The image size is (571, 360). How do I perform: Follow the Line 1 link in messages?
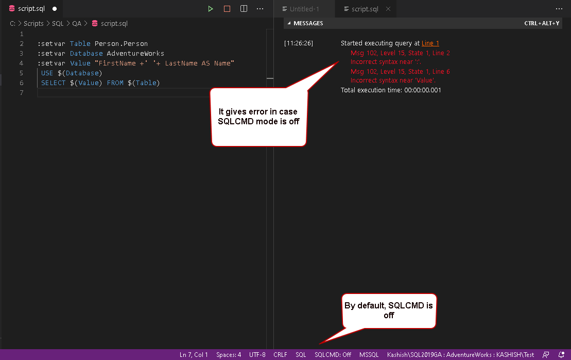[x=430, y=43]
